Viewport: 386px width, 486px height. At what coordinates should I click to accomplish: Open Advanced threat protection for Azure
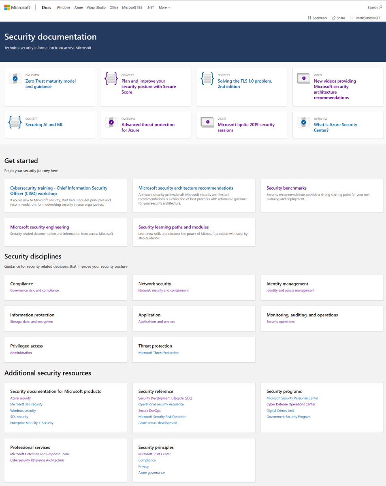(148, 128)
